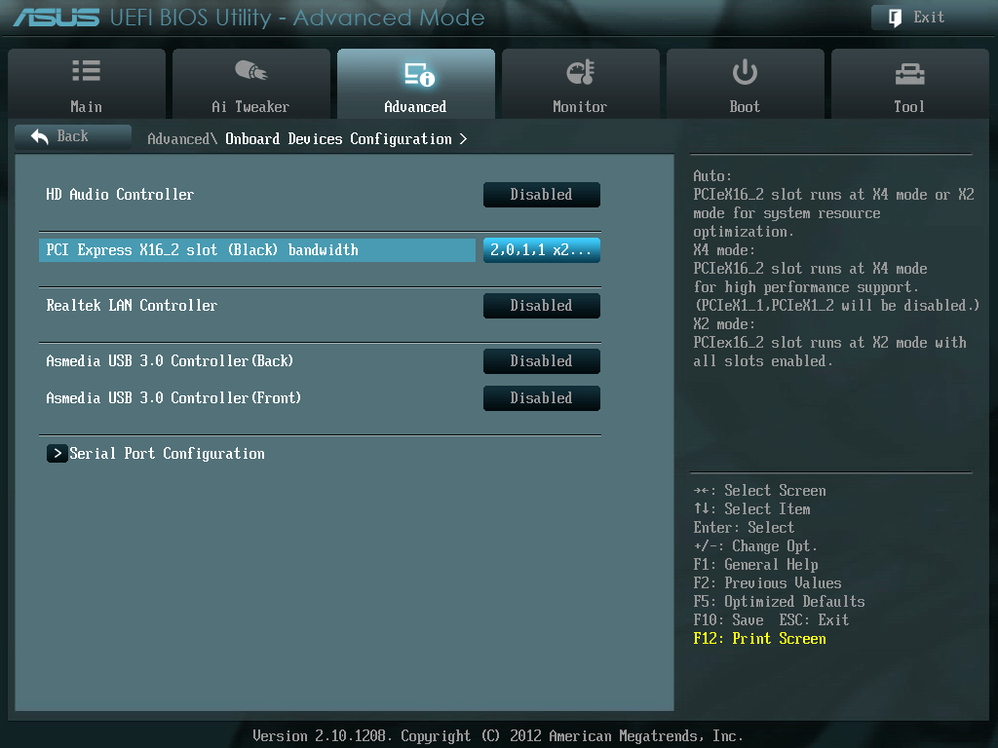This screenshot has width=998, height=748.
Task: Click the F1: General Help hint
Action: pyautogui.click(x=755, y=564)
